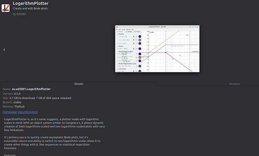Open the LogarithmPlotter screenshot preview
Screen dimensions: 259x156
point(157,49)
